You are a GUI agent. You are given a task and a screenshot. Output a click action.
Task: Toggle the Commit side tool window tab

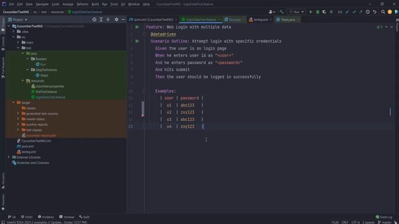point(3,44)
